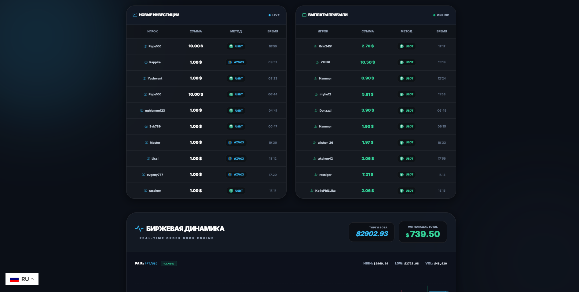The height and width of the screenshot is (292, 579).
Task: Select player name Svk789
Action: [x=155, y=127]
